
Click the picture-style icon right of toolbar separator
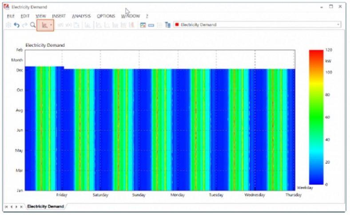pos(143,25)
